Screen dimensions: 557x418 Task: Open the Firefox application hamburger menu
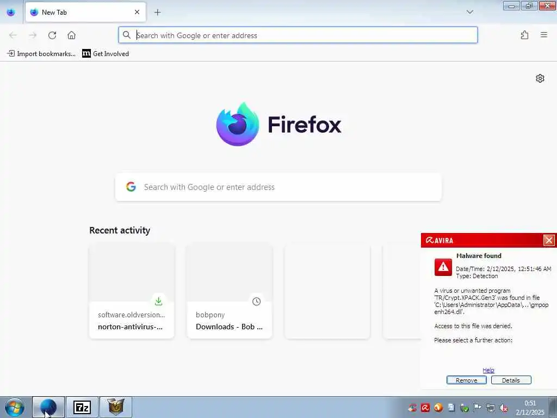(544, 35)
